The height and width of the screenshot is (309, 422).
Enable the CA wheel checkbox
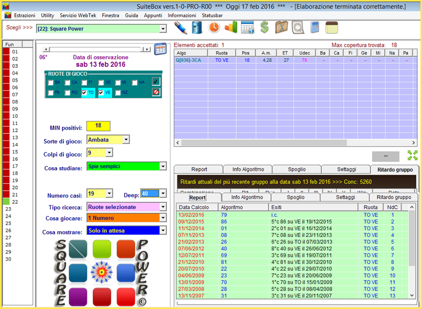click(68, 83)
